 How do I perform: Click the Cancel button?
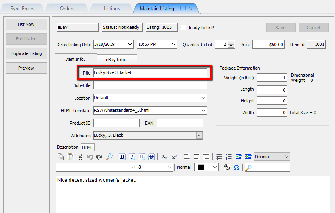pos(314,28)
